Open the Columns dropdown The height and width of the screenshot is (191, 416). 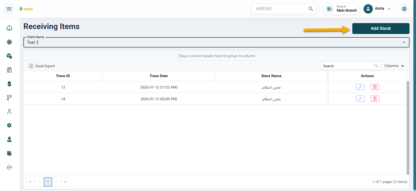(394, 66)
